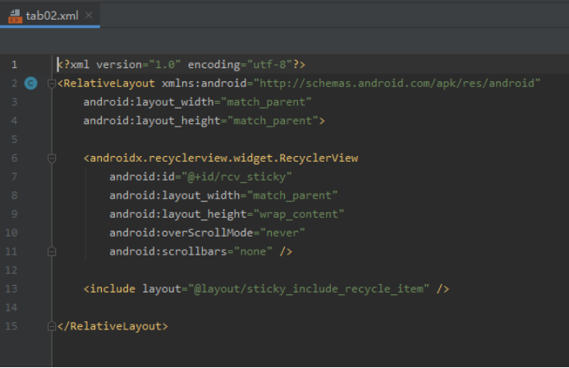Close the tab02.xml tab
The width and height of the screenshot is (569, 368).
(89, 16)
